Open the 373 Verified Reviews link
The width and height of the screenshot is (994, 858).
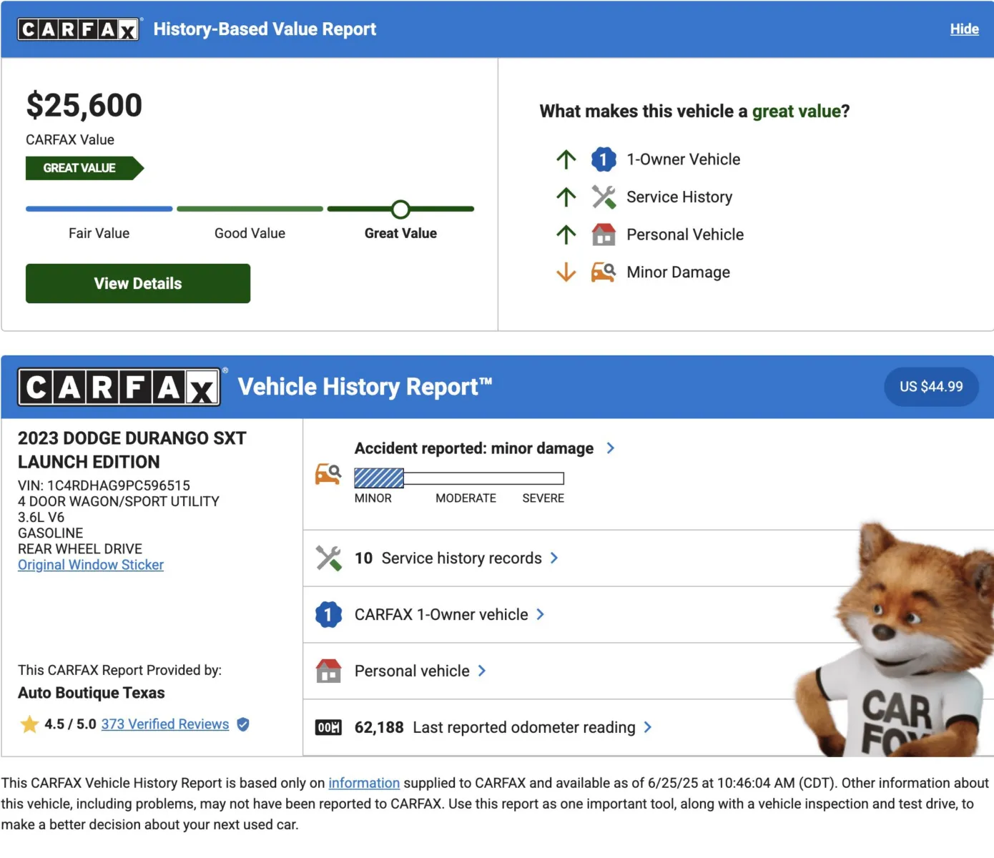[x=165, y=724]
